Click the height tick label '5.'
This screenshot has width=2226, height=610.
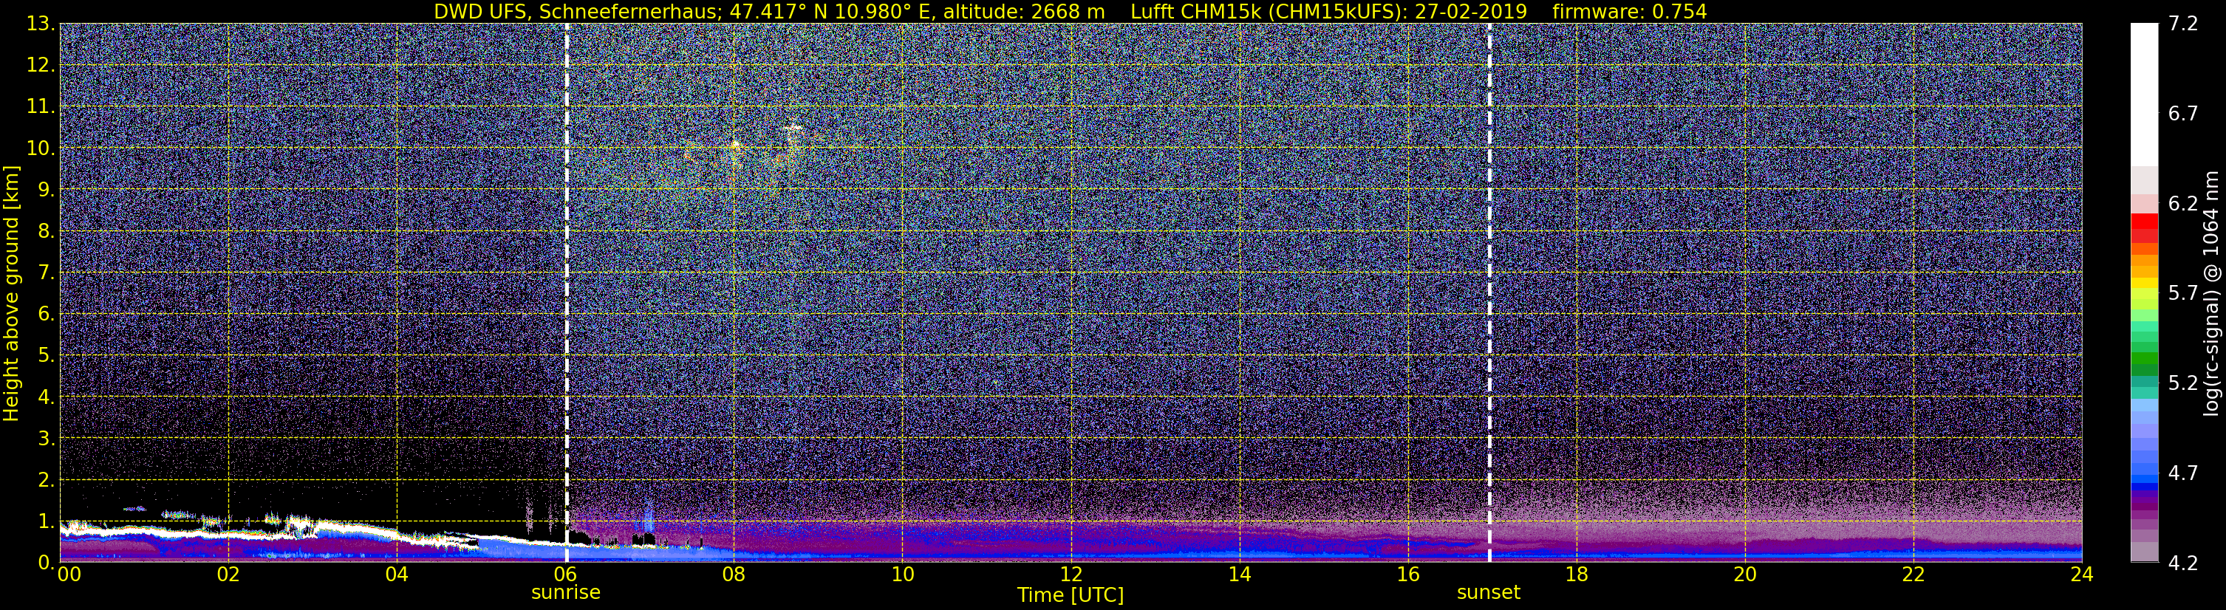(x=46, y=355)
